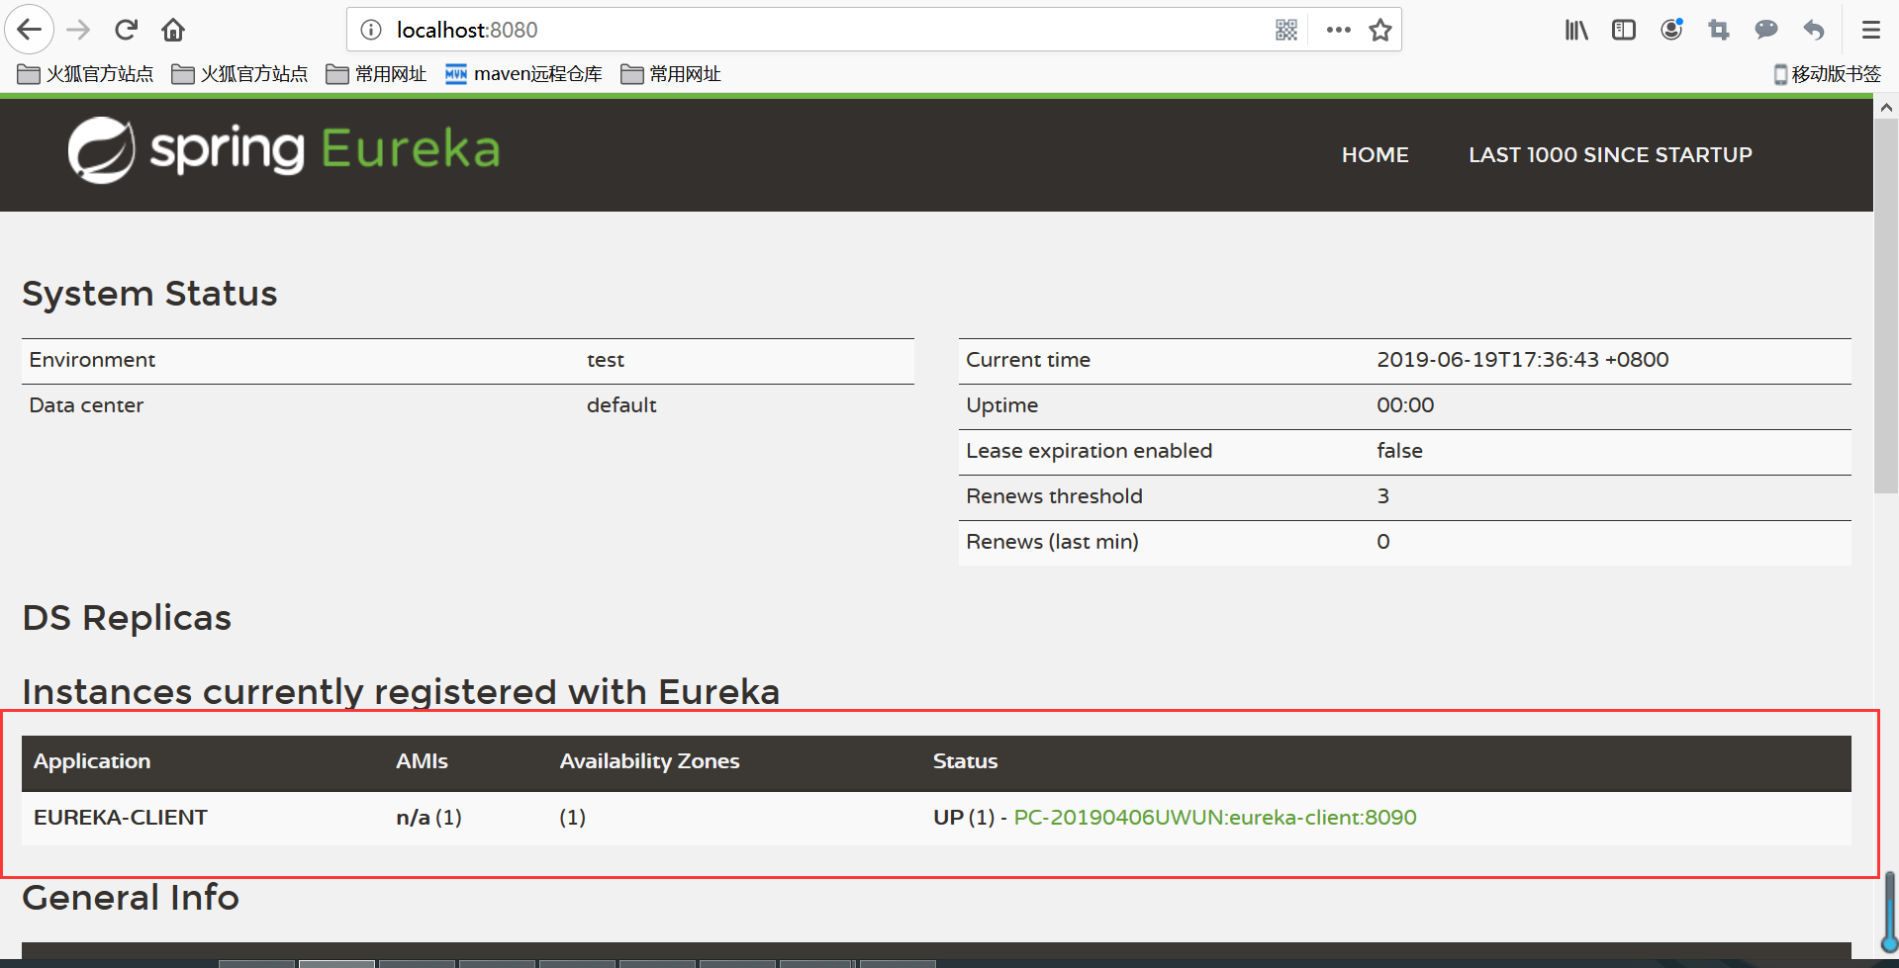Click the Instances currently registered with Eureka heading
This screenshot has width=1899, height=968.
401,691
